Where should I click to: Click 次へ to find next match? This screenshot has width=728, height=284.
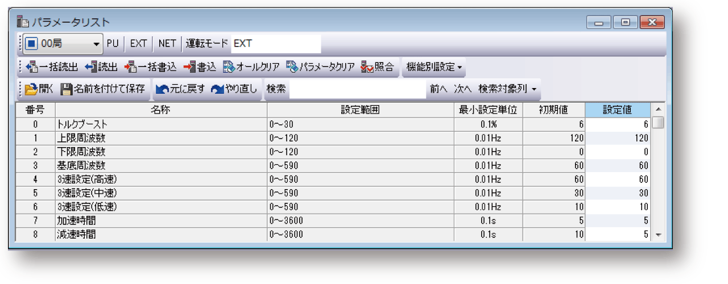tap(462, 89)
